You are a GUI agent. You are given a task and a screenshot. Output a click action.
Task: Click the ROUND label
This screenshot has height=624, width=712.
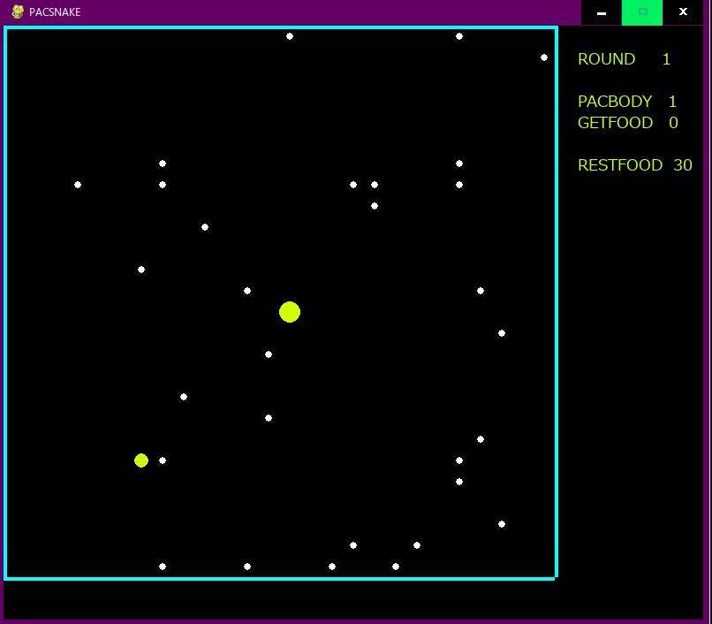coord(606,59)
